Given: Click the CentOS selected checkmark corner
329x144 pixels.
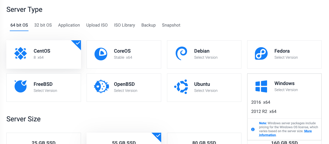Looking at the screenshot, I should pyautogui.click(x=78, y=43).
